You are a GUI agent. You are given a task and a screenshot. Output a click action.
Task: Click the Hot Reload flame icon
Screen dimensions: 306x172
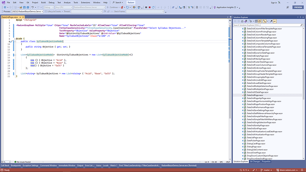click(x=122, y=8)
